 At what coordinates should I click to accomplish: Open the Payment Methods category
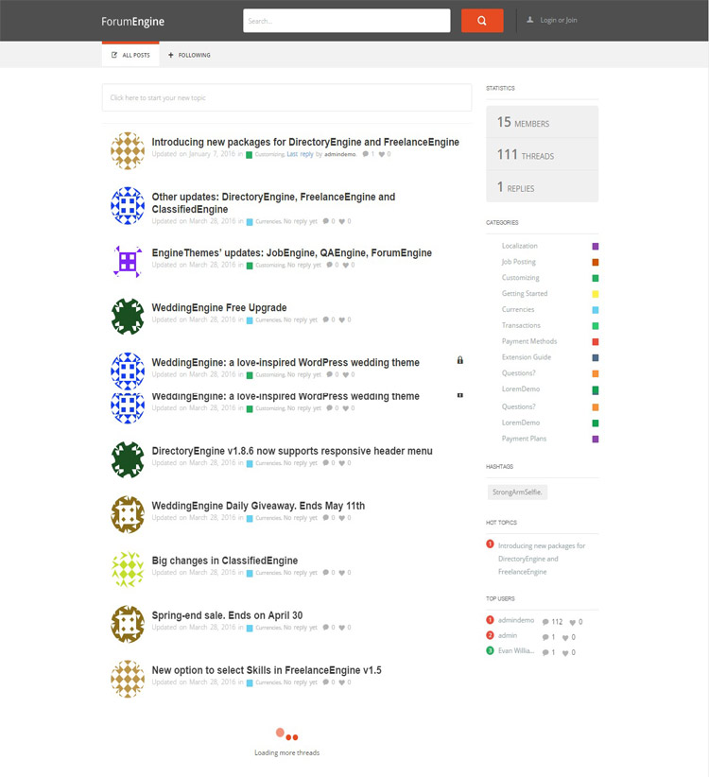coord(529,341)
